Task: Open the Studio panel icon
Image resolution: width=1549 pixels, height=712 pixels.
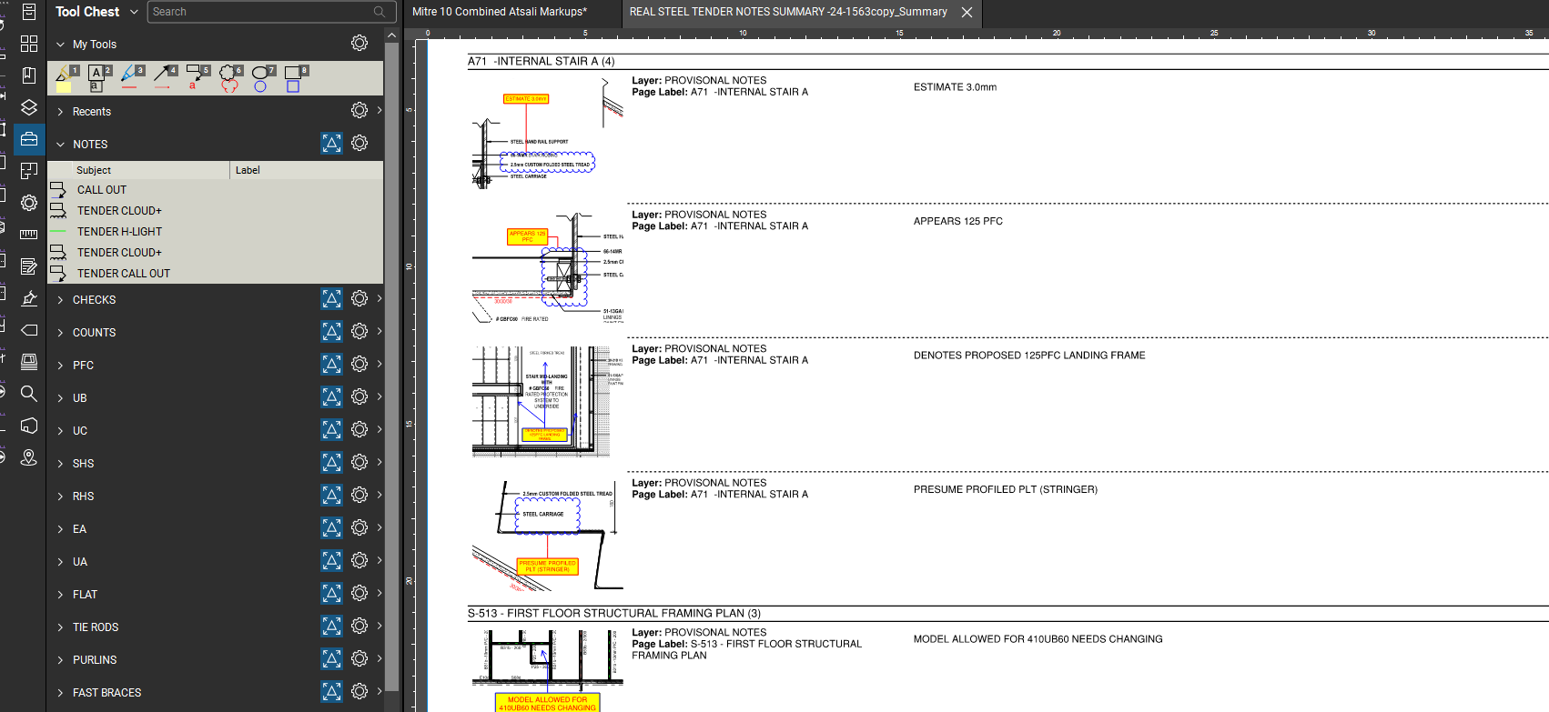Action: 29,362
